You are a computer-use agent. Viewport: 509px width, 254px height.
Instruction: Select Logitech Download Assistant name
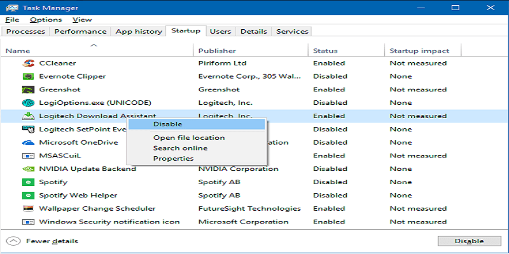[97, 116]
